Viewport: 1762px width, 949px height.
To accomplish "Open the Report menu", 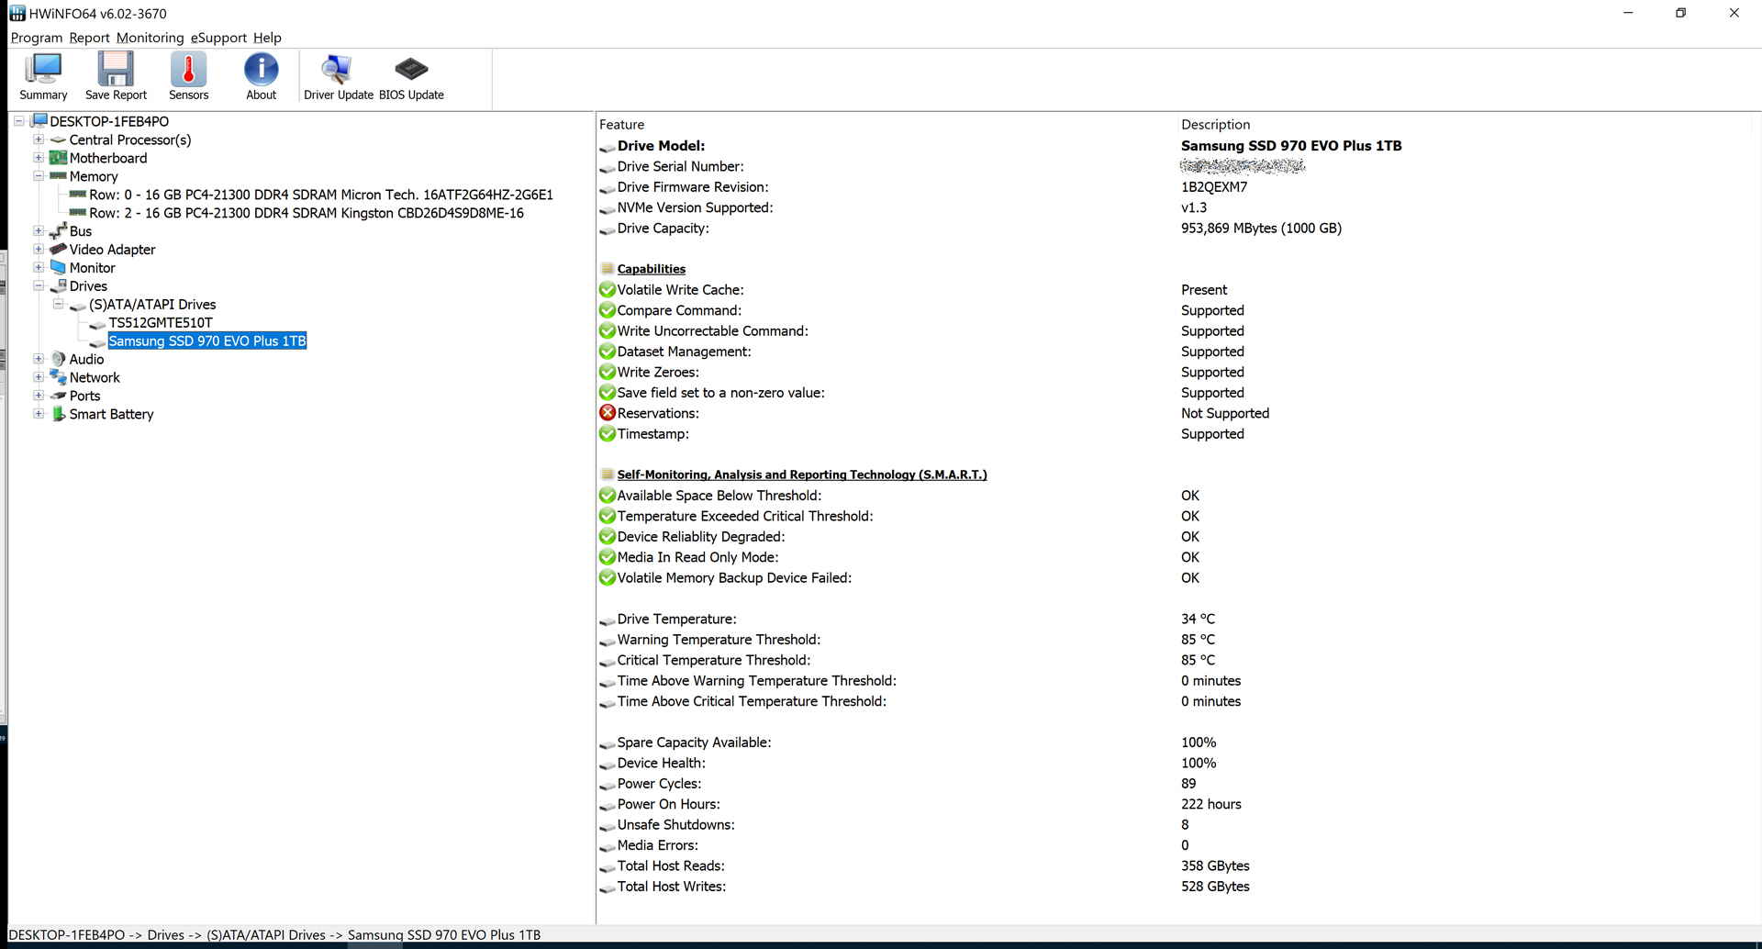I will coord(89,38).
